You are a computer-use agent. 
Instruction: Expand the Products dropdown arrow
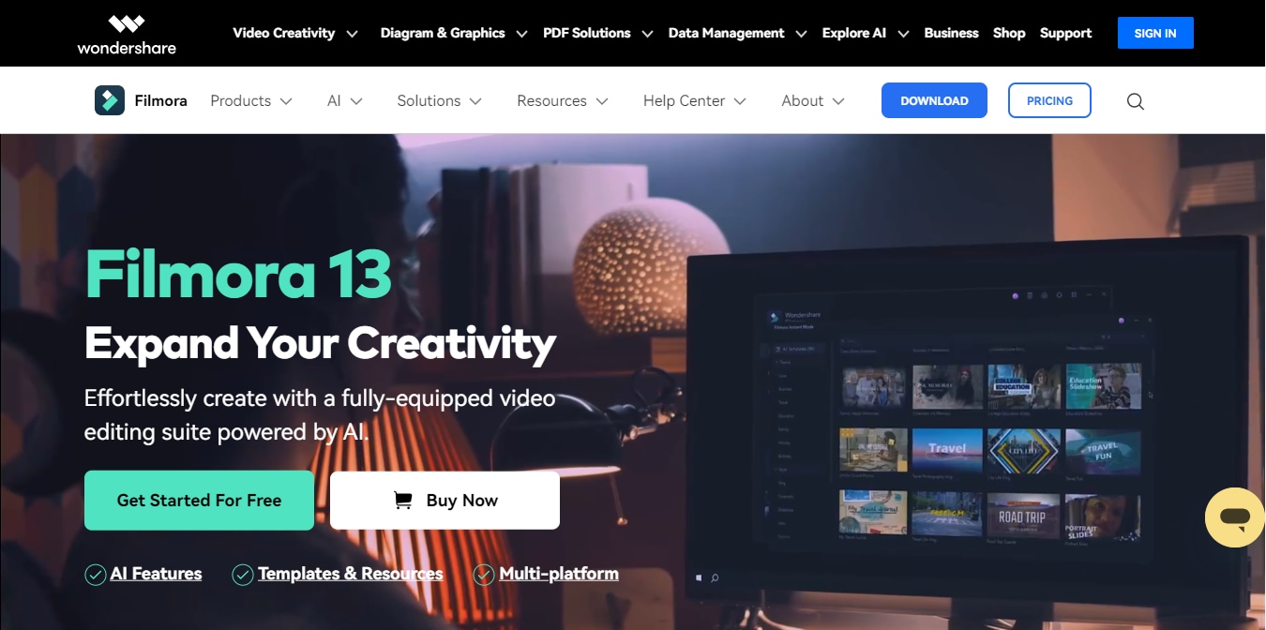coord(286,101)
